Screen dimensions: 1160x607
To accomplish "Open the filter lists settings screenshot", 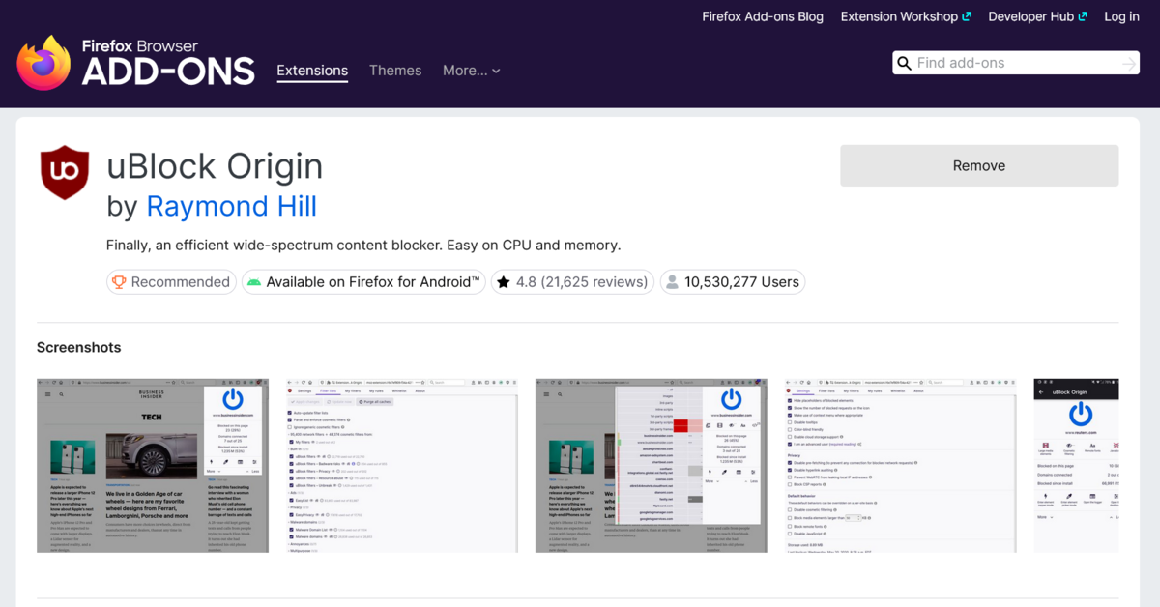I will 402,466.
